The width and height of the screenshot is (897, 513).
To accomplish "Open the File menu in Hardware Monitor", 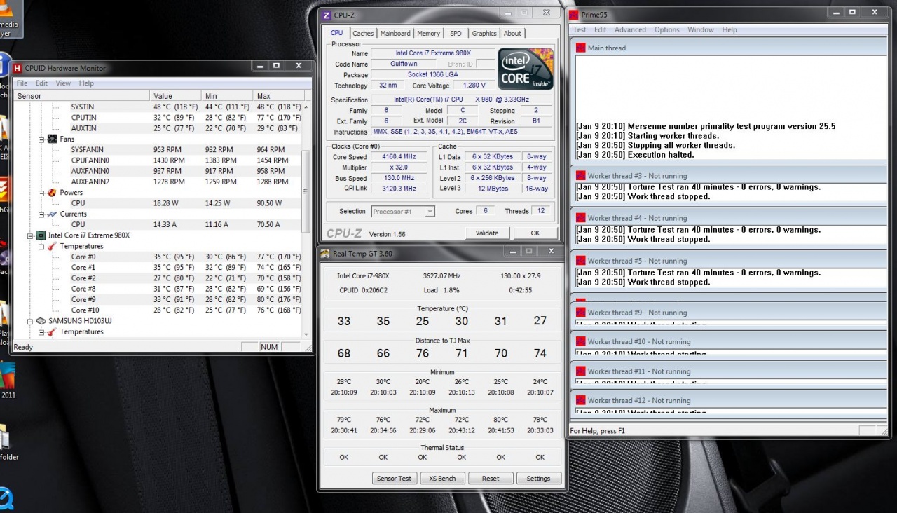I will point(22,83).
